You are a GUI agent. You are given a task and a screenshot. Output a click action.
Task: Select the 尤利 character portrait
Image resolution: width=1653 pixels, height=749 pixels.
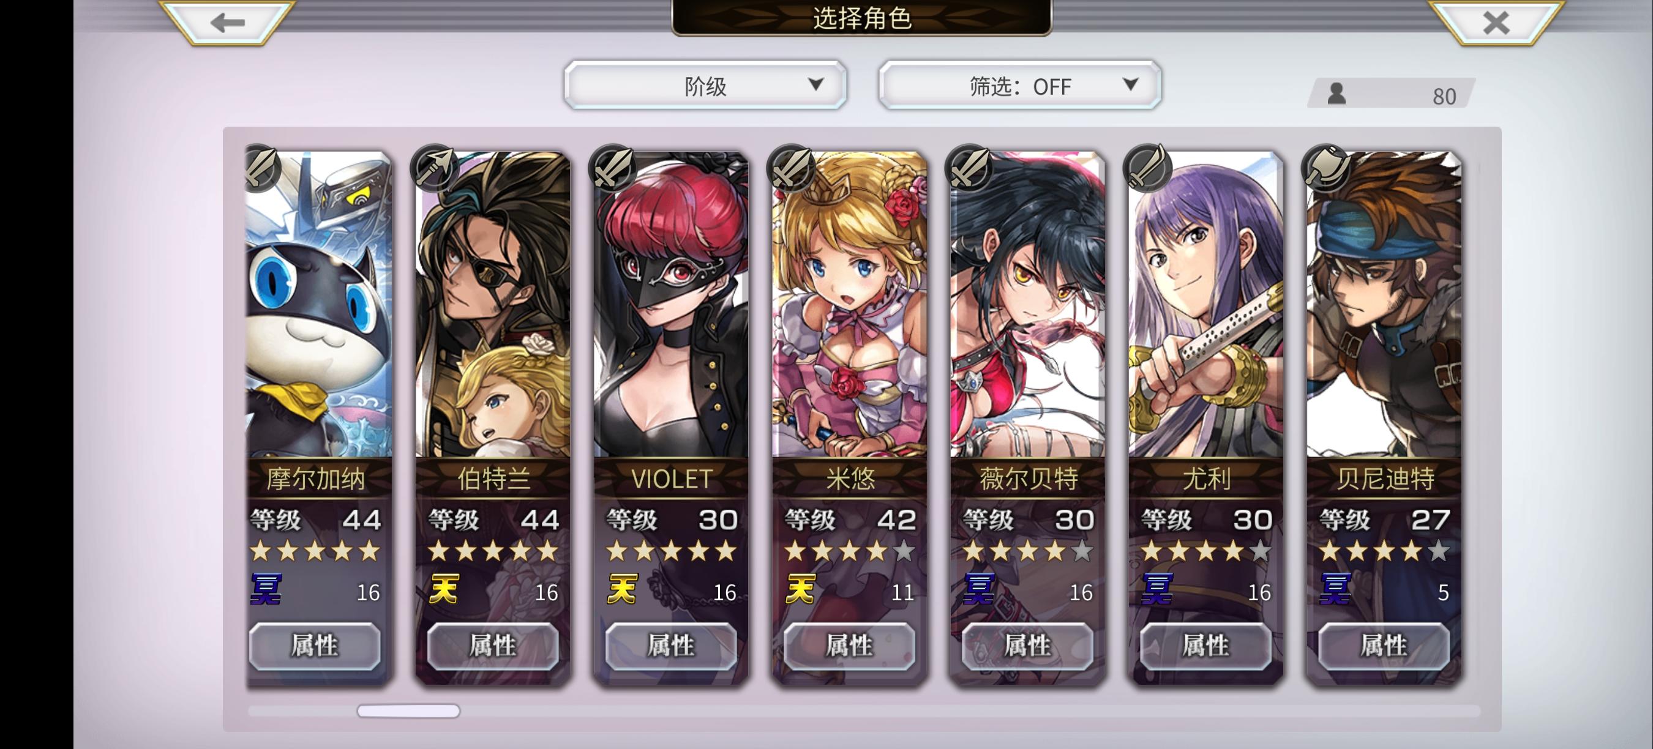1205,305
